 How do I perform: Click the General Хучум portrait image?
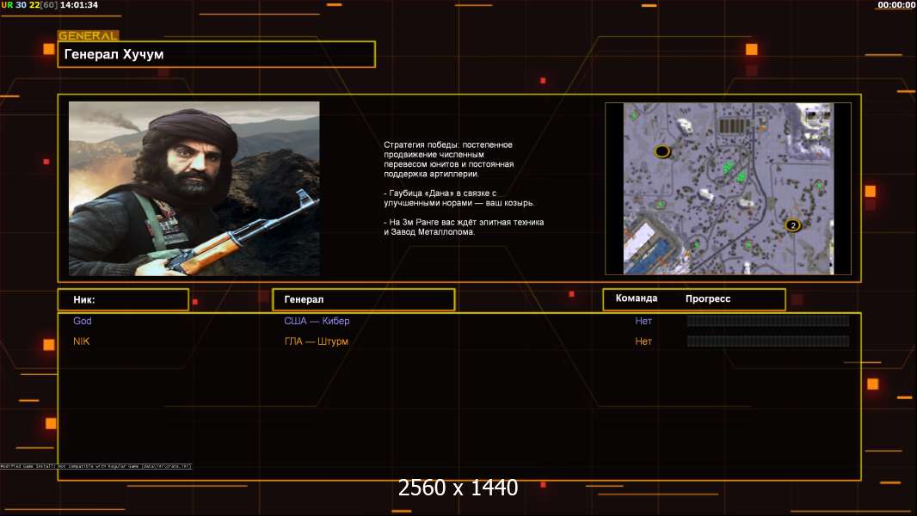(194, 188)
